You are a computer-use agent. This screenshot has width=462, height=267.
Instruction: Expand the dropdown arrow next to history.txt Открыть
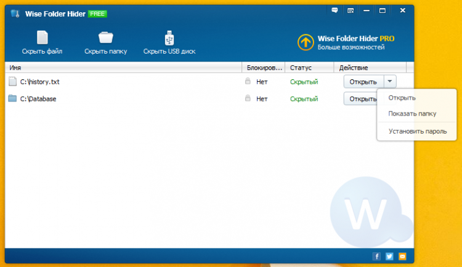pos(390,81)
